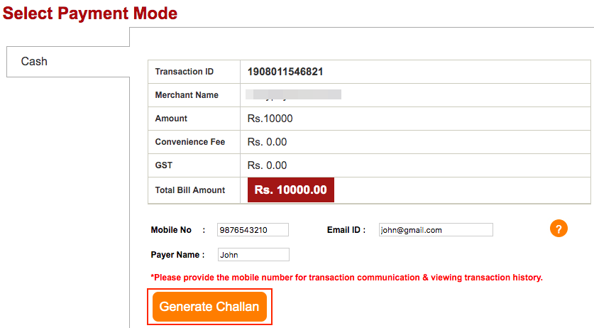Select the Payer Name text box
This screenshot has width=594, height=328.
tap(253, 255)
